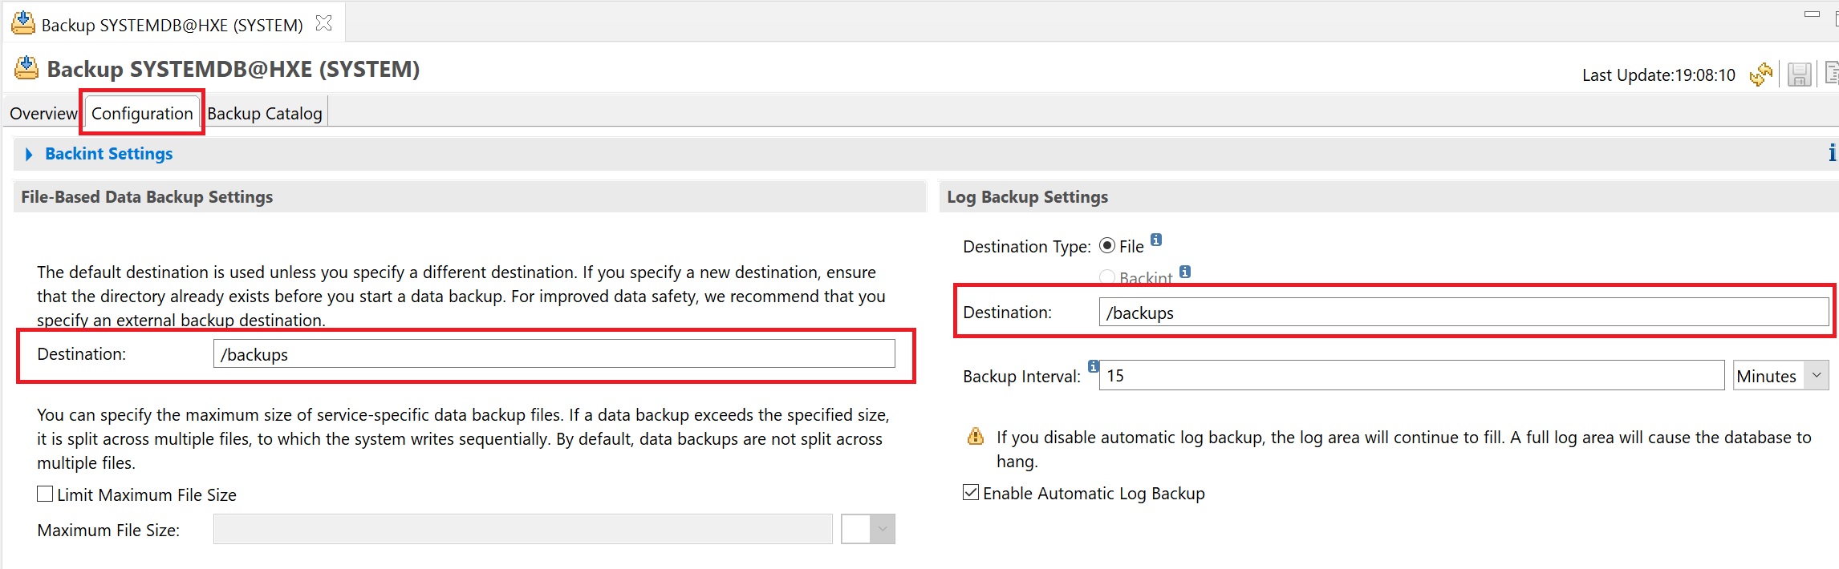The width and height of the screenshot is (1839, 569).
Task: Click the refresh icon beside Last Update
Action: coord(1761,75)
